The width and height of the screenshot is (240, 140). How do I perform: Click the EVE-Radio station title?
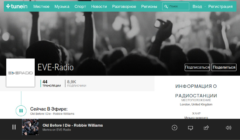[56, 67]
